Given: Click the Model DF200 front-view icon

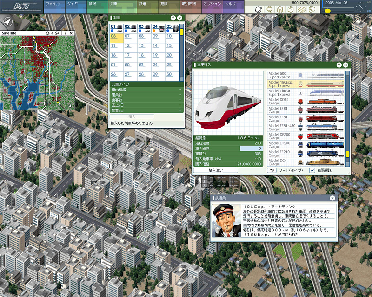Looking at the screenshot, I should point(300,136).
